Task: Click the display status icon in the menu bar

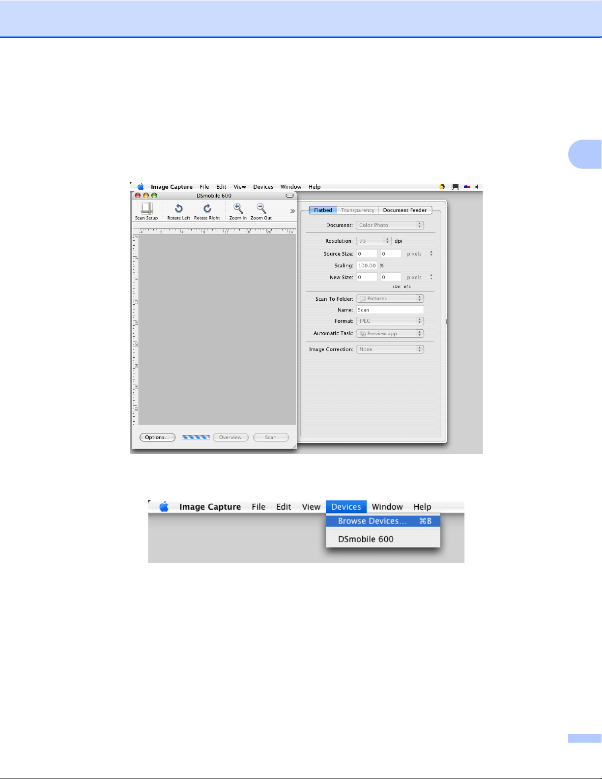Action: [x=455, y=187]
